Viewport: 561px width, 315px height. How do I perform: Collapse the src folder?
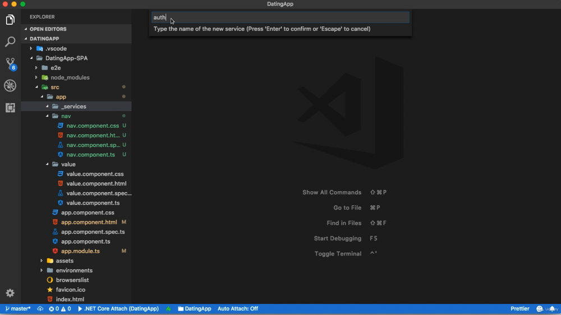click(76, 87)
